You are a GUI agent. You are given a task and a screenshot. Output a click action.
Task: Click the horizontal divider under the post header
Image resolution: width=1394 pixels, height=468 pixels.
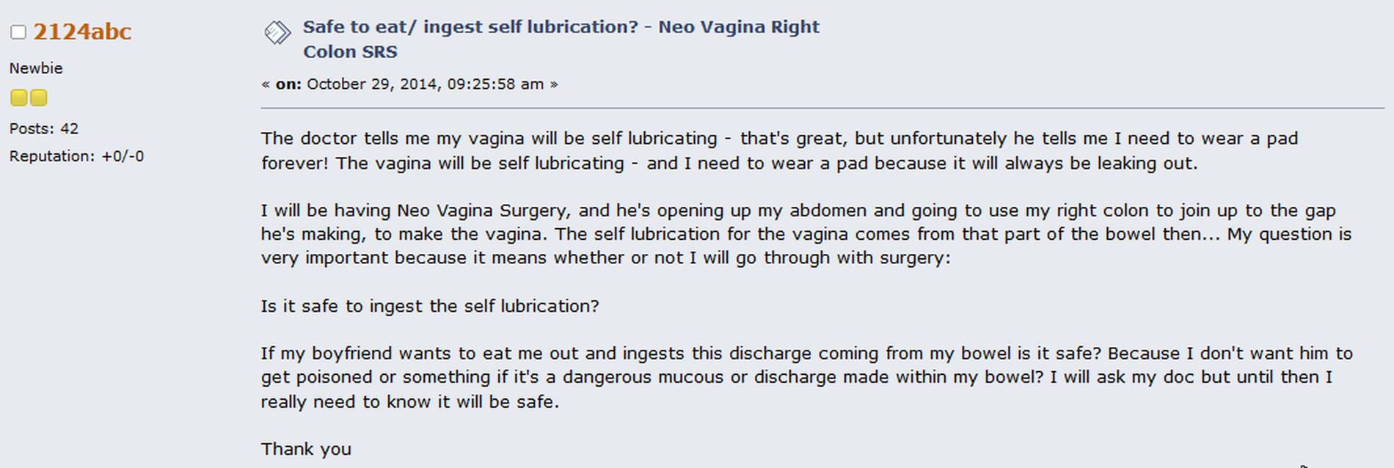coord(822,109)
